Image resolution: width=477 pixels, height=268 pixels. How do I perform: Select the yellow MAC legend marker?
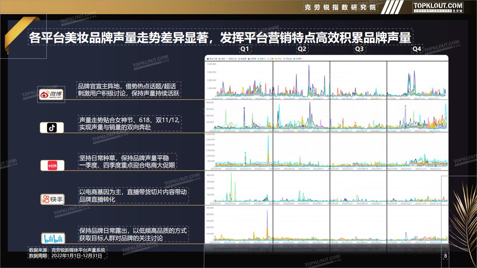tap(276, 59)
